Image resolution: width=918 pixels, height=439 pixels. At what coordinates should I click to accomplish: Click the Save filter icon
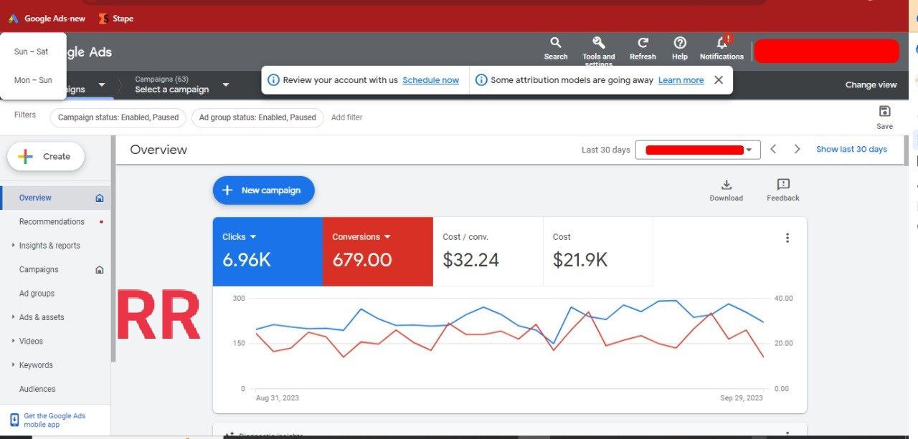point(884,111)
